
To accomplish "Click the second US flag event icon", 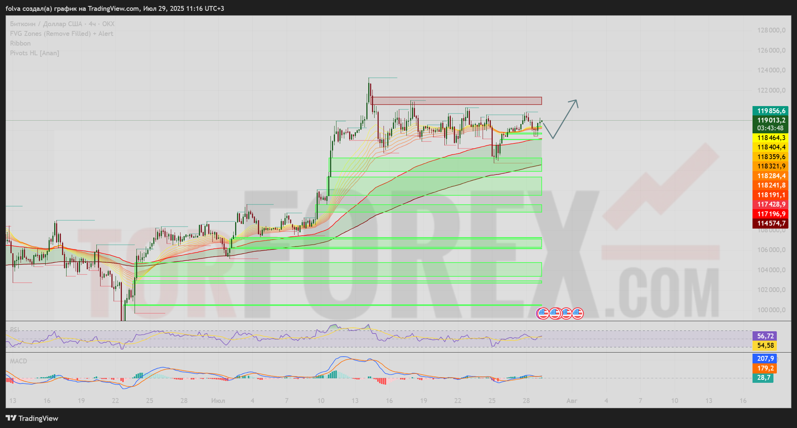I will point(554,313).
